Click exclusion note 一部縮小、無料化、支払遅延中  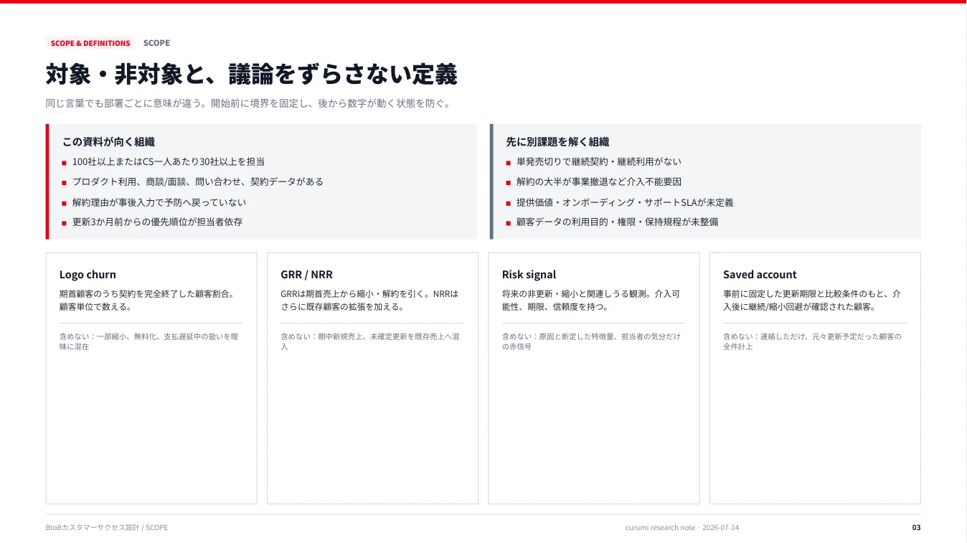coord(149,341)
